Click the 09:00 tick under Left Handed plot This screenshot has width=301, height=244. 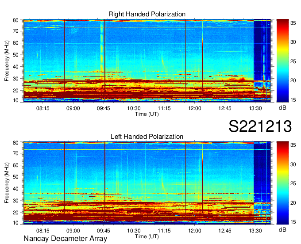coord(73,231)
